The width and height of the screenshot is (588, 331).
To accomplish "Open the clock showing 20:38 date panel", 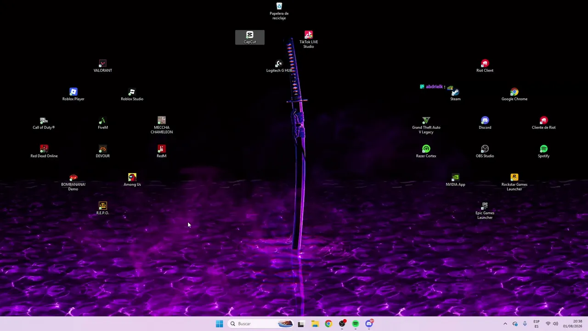I will point(574,324).
